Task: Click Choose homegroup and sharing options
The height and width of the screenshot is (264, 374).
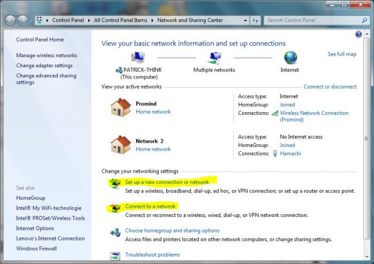Action: pyautogui.click(x=172, y=231)
